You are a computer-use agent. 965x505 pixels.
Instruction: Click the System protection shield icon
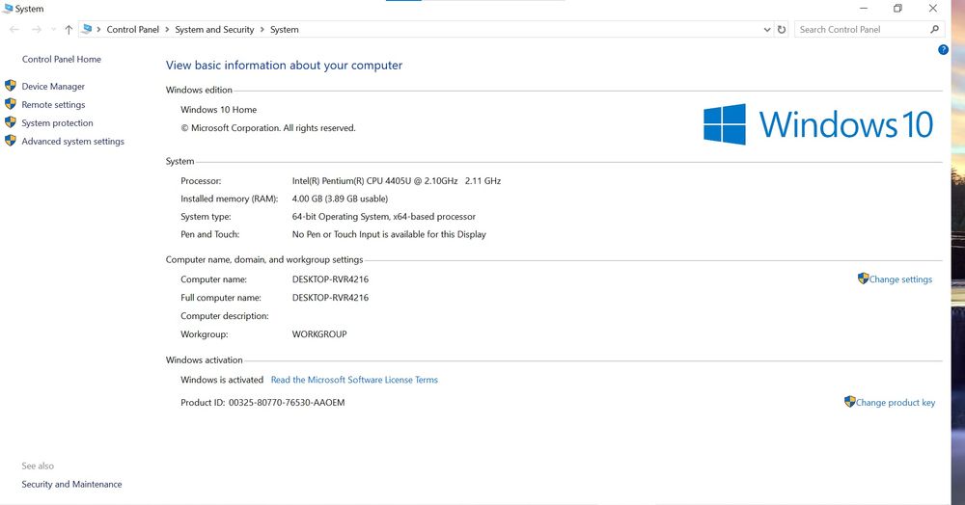click(x=11, y=122)
